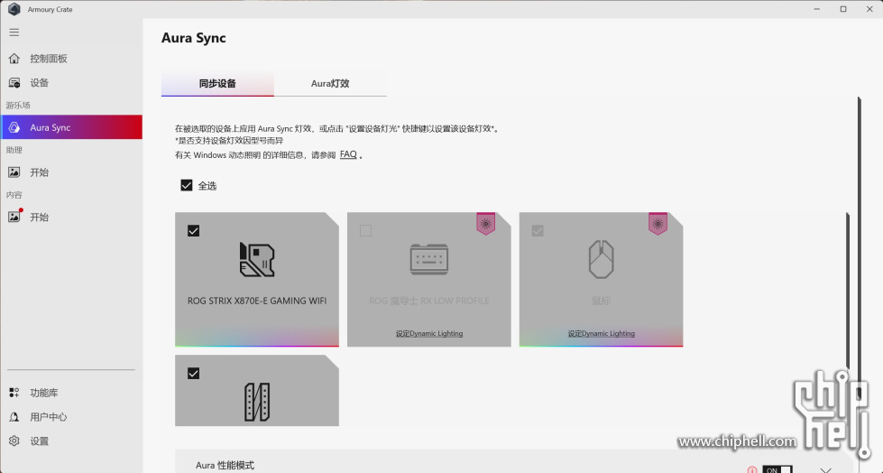Uncheck the ROG STRIX X870E-E GAMING WIFI checkbox
883x473 pixels.
tap(193, 230)
